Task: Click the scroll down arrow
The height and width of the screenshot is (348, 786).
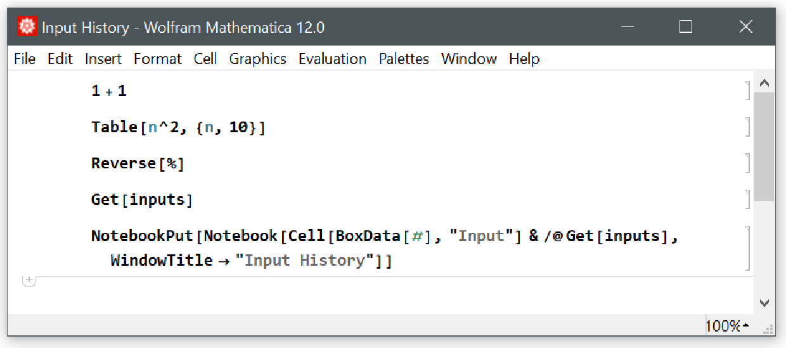Action: (764, 303)
